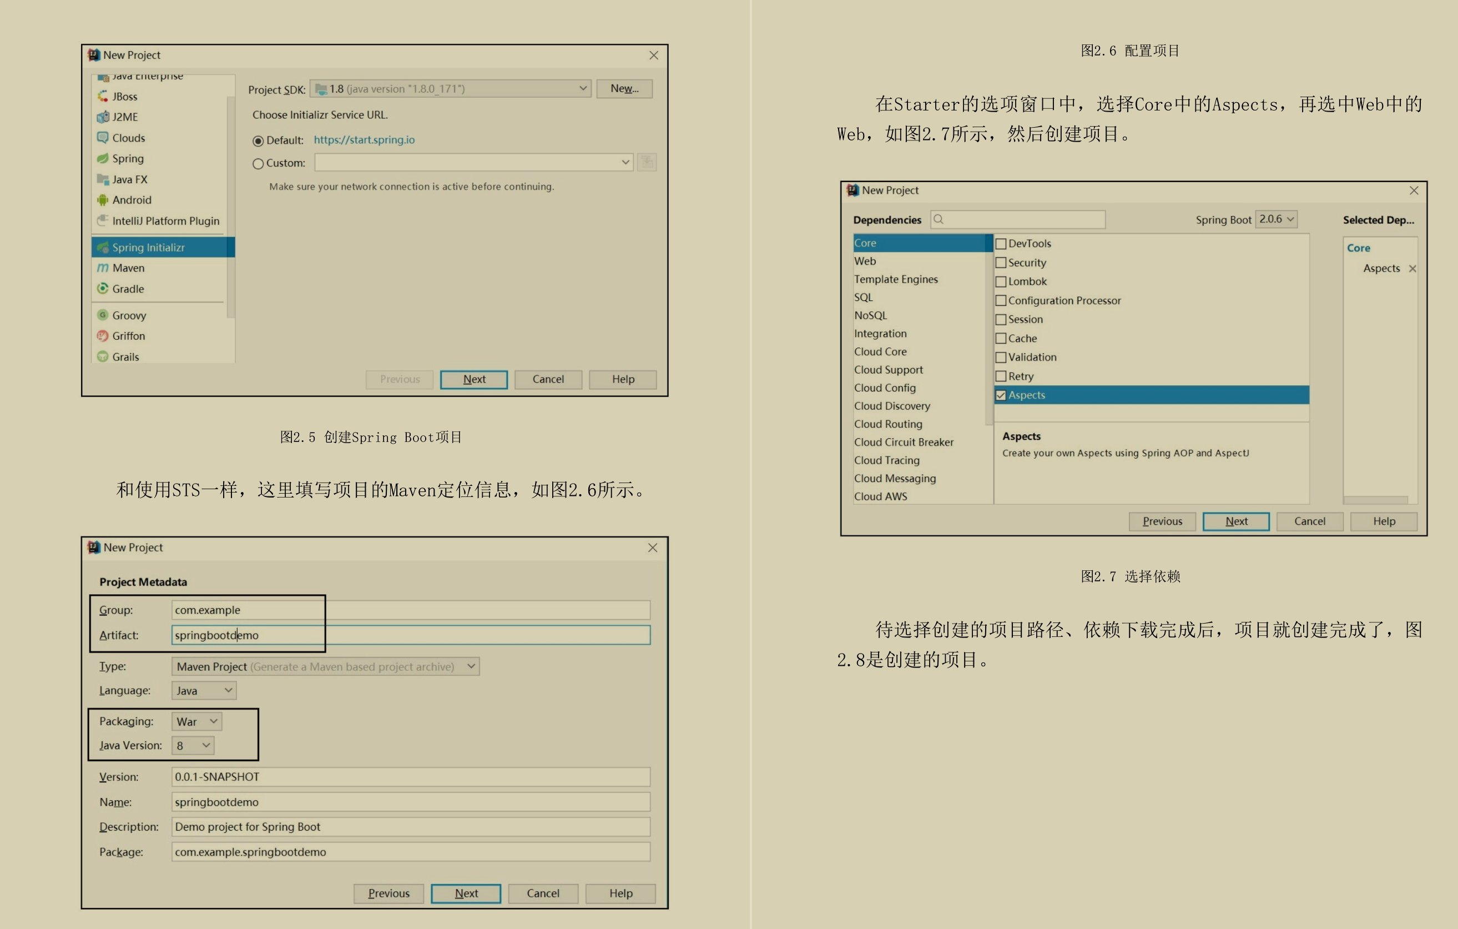Viewport: 1458px width, 929px height.
Task: Check the Configuration Processor dependency
Action: click(x=1001, y=300)
